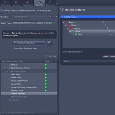The image size is (115, 115).
Task: Collapse the Classes 1 tree node
Action: (66, 25)
